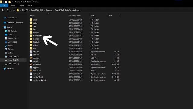Image resolution: width=193 pixels, height=109 pixels.
Task: Select Local Disk (D:) in sidebar
Action: pos(14,60)
